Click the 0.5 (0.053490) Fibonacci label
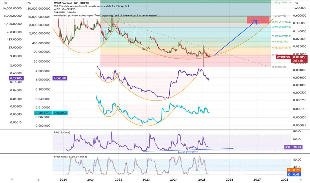Viewport: 310px width, 183px height. (280, 42)
